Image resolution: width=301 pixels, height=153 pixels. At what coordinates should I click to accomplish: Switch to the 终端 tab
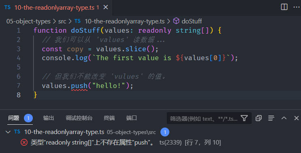(109, 118)
